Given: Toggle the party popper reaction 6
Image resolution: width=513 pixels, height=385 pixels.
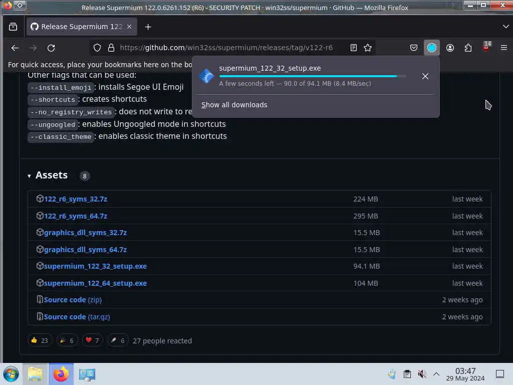Looking at the screenshot, I should pyautogui.click(x=67, y=340).
